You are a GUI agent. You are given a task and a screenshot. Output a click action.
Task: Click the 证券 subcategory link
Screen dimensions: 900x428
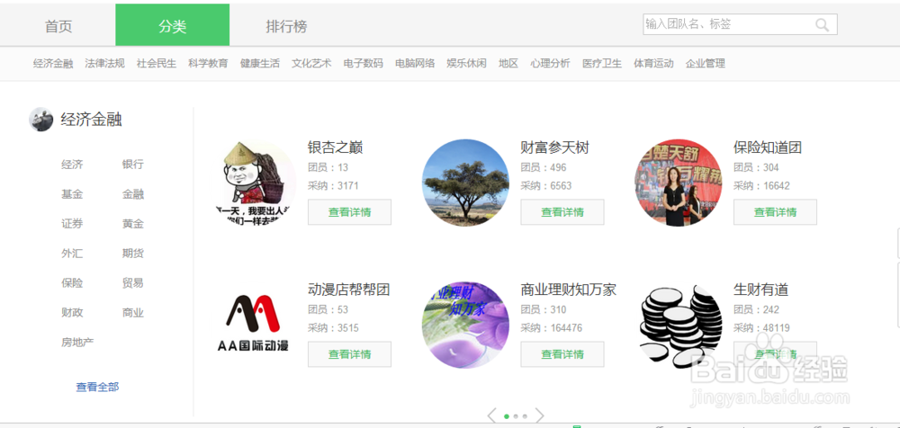coord(72,224)
